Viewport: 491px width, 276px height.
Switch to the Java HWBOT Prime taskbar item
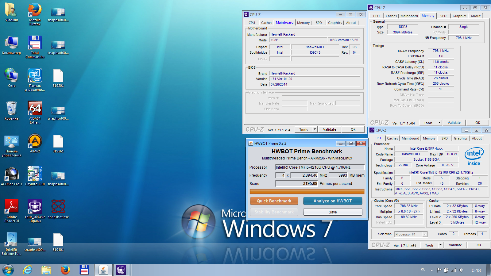click(x=103, y=270)
